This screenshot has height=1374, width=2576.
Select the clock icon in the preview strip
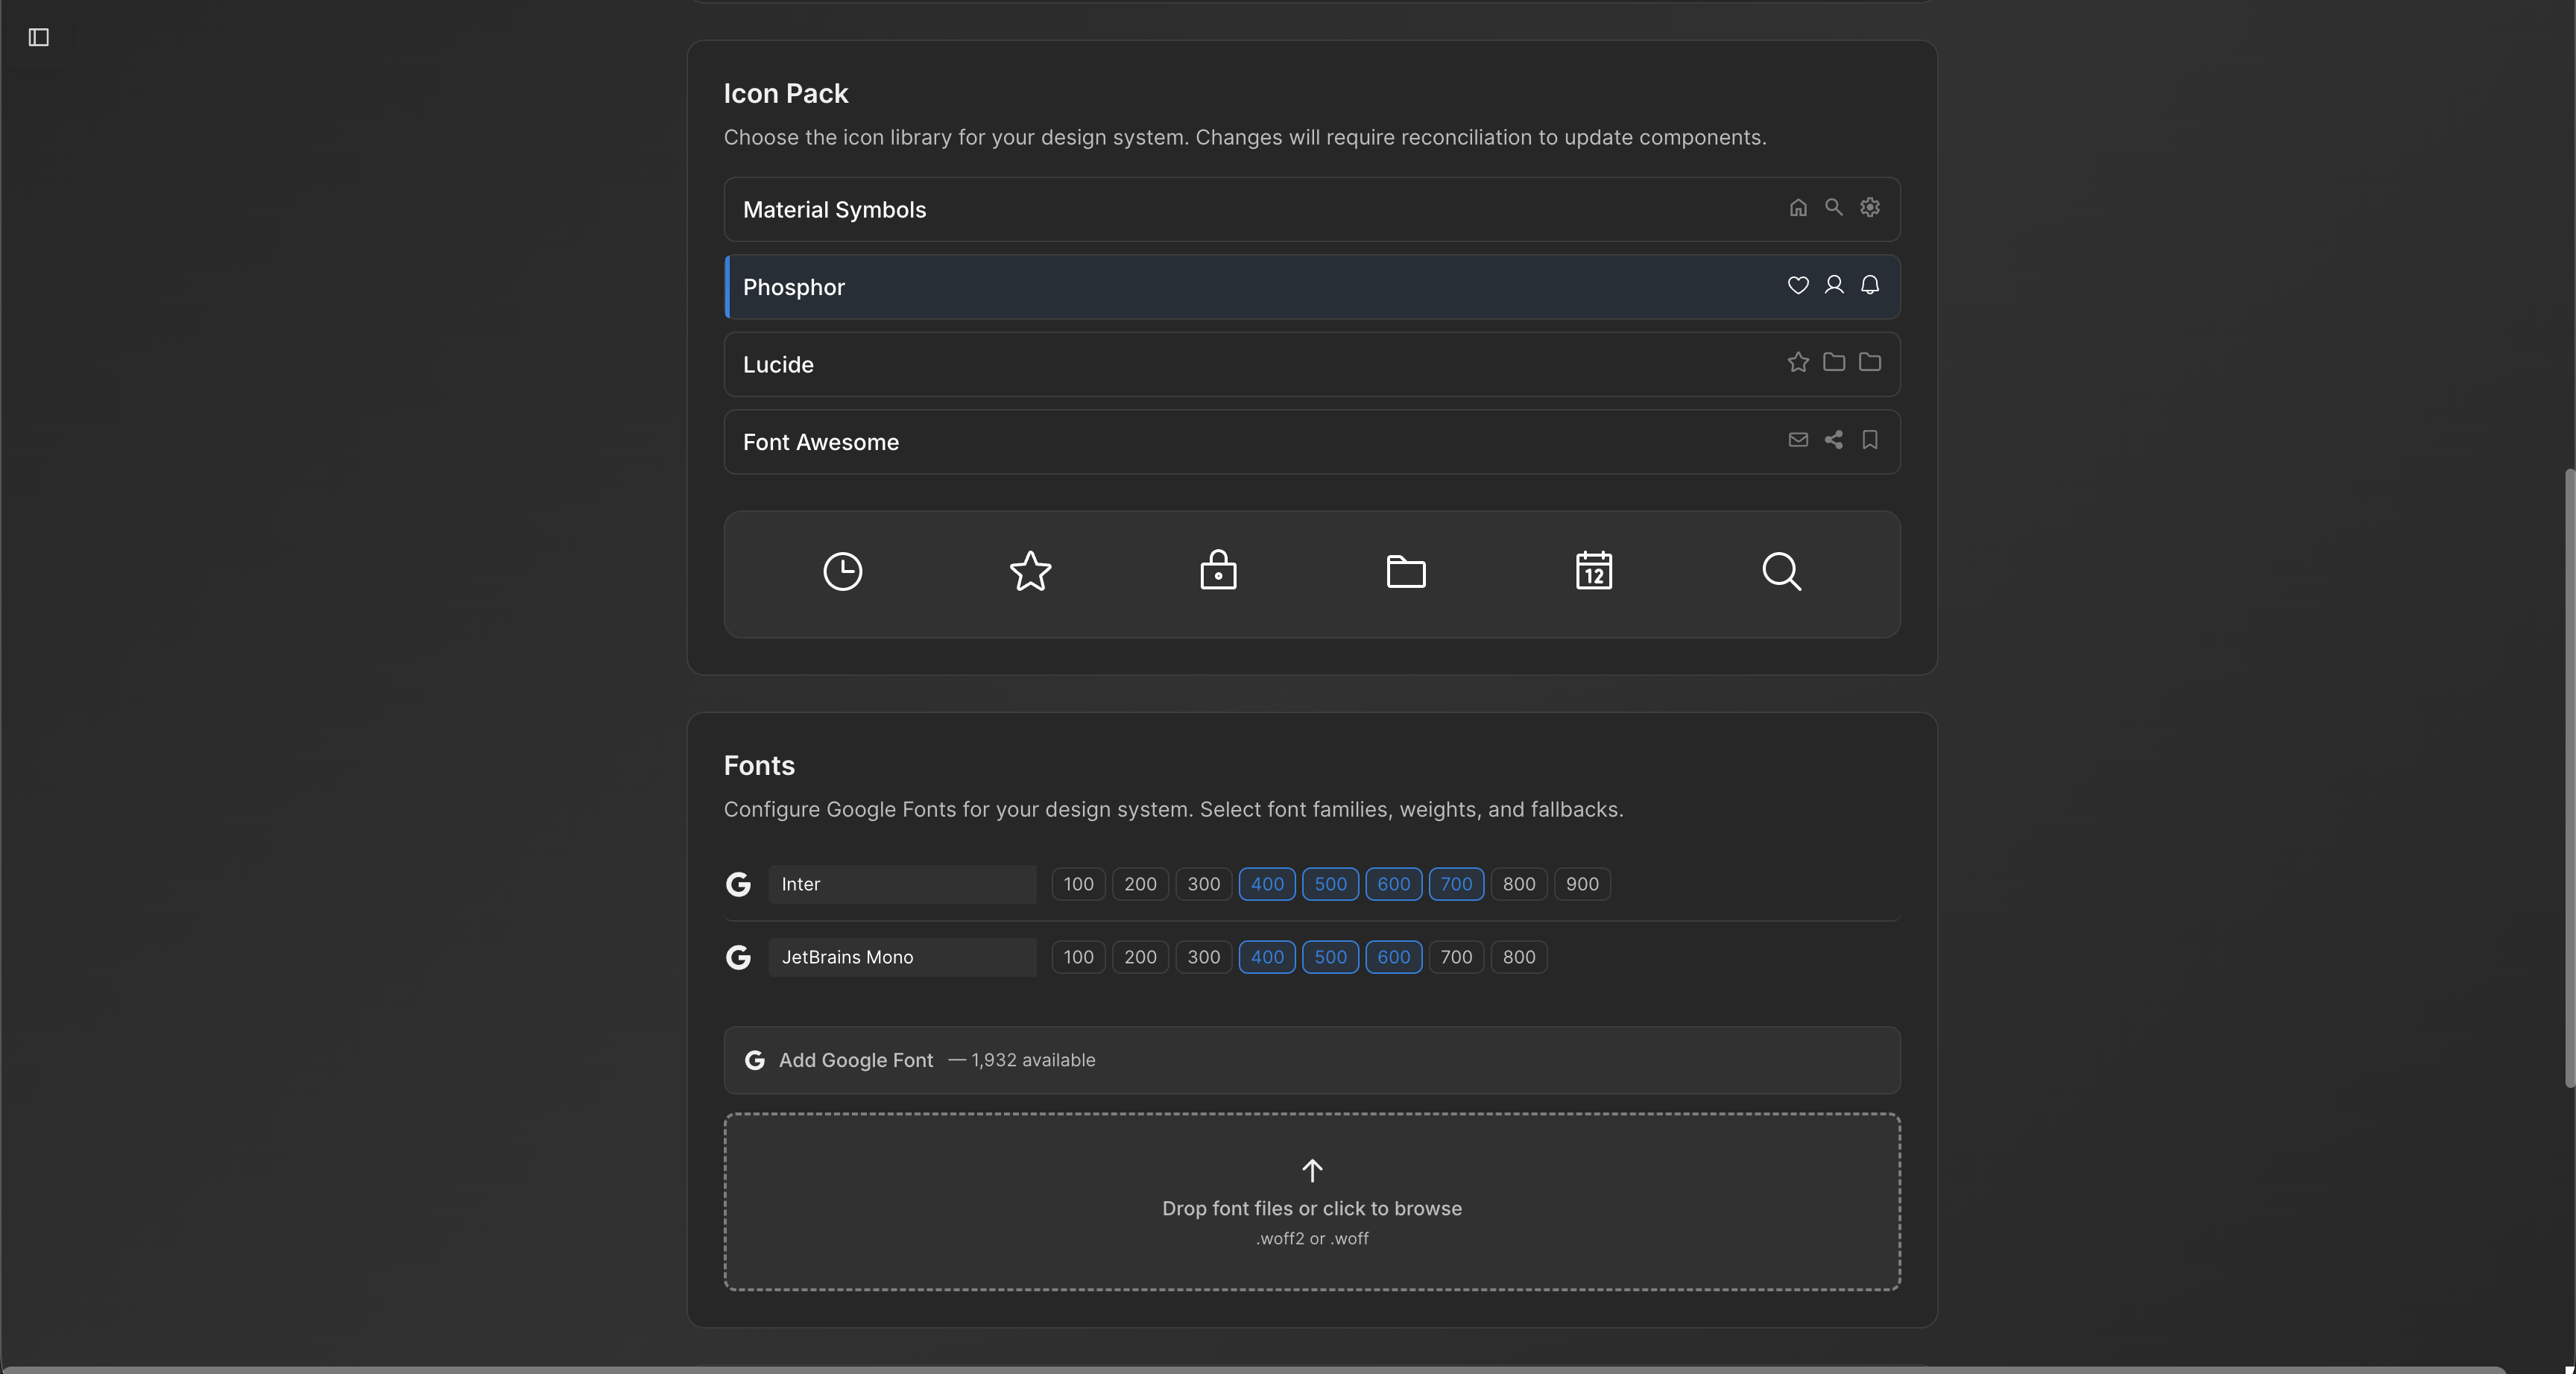pyautogui.click(x=842, y=571)
